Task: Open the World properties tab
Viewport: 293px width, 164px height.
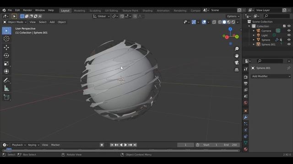Action: pyautogui.click(x=246, y=103)
